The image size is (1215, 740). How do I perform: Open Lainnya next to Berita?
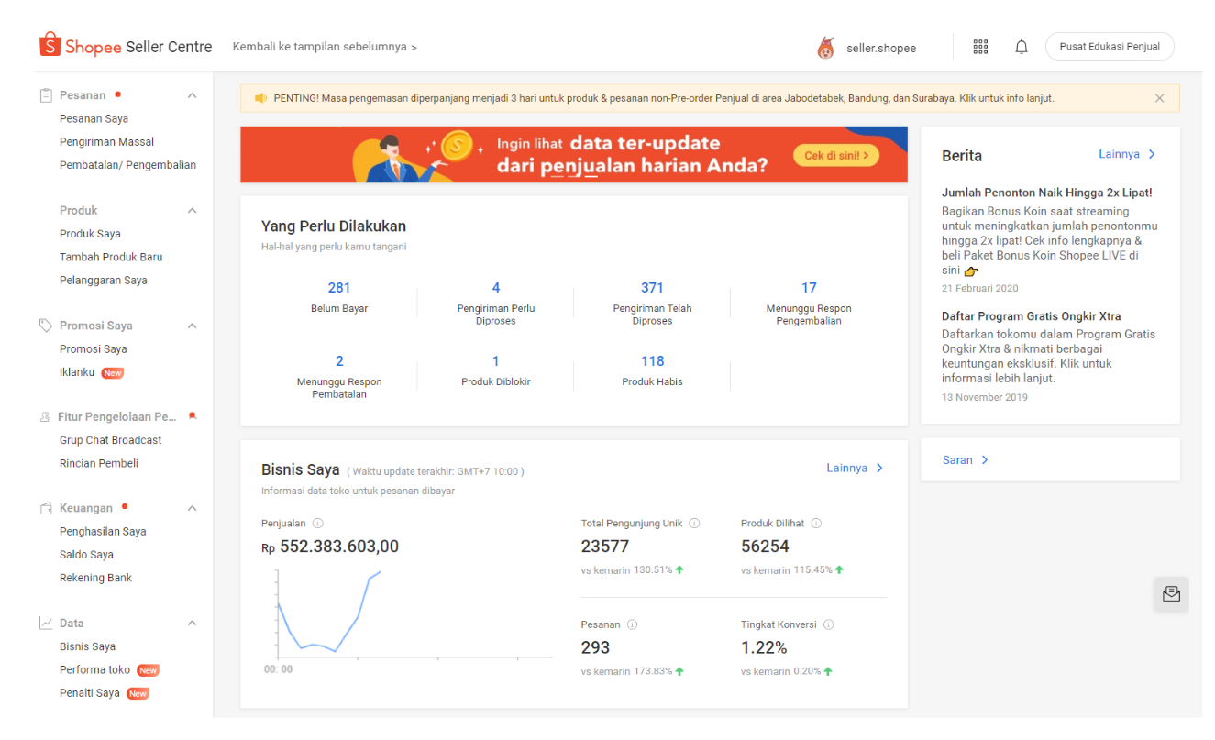1128,154
